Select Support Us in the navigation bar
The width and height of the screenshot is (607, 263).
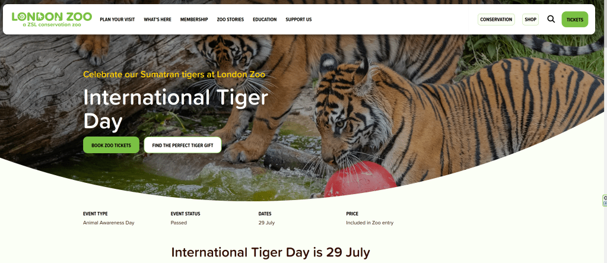click(298, 20)
